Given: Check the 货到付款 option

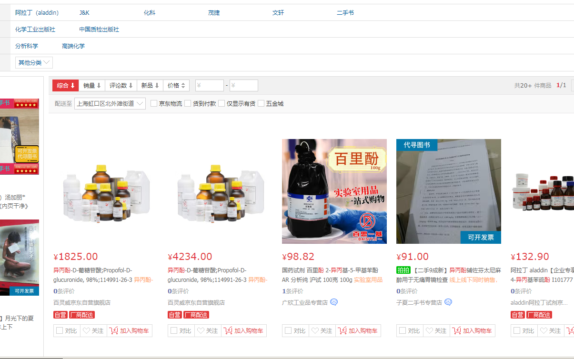Looking at the screenshot, I should [x=188, y=104].
